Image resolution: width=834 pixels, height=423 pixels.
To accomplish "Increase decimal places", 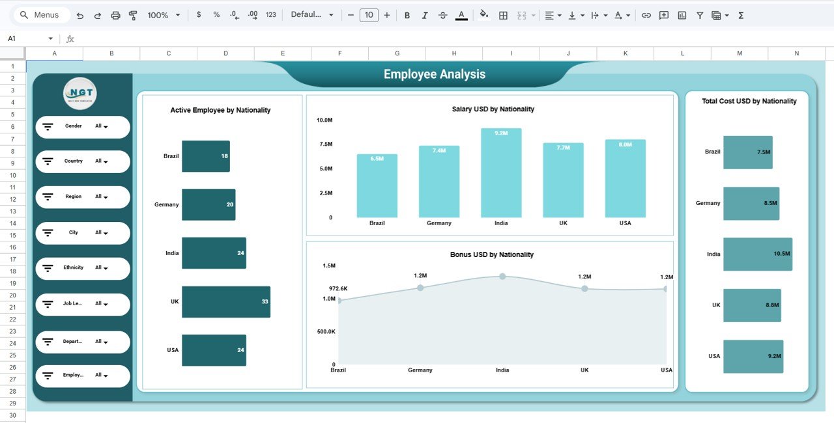I will (x=252, y=14).
